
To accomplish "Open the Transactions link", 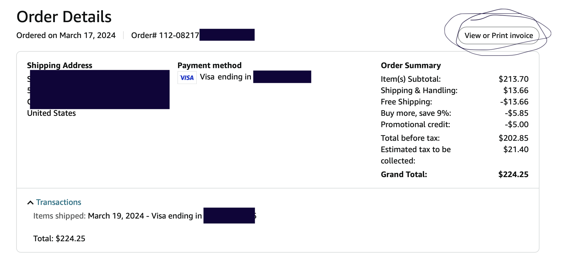I will [x=59, y=202].
